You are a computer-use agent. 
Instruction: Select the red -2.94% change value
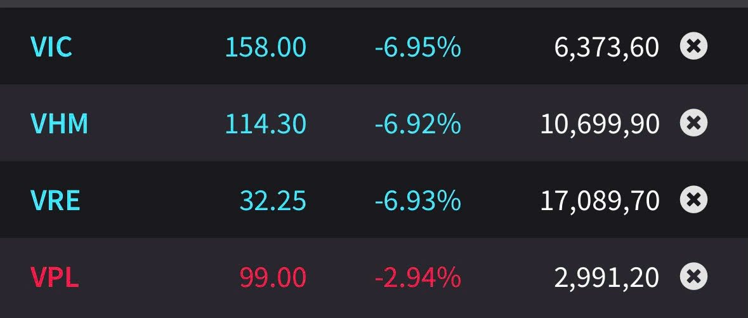point(417,277)
